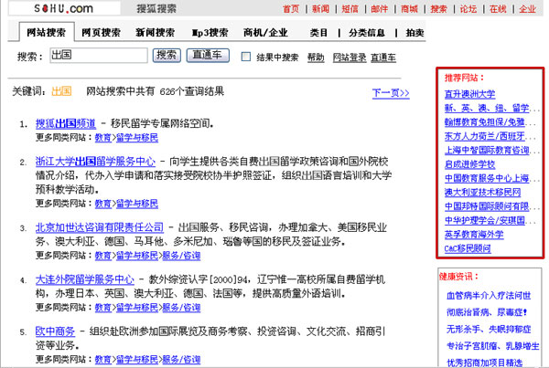The width and height of the screenshot is (549, 368).
Task: Open health link 血管病半介入疗法问世
Action: point(489,296)
